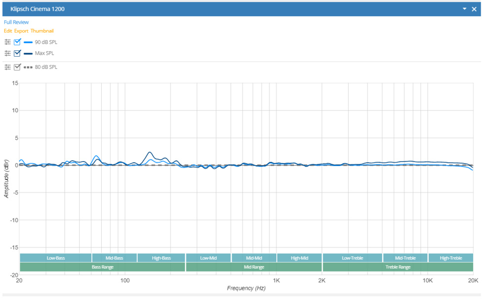Open settings icon for 80 dB SPL
Image resolution: width=494 pixels, height=306 pixels.
7,67
